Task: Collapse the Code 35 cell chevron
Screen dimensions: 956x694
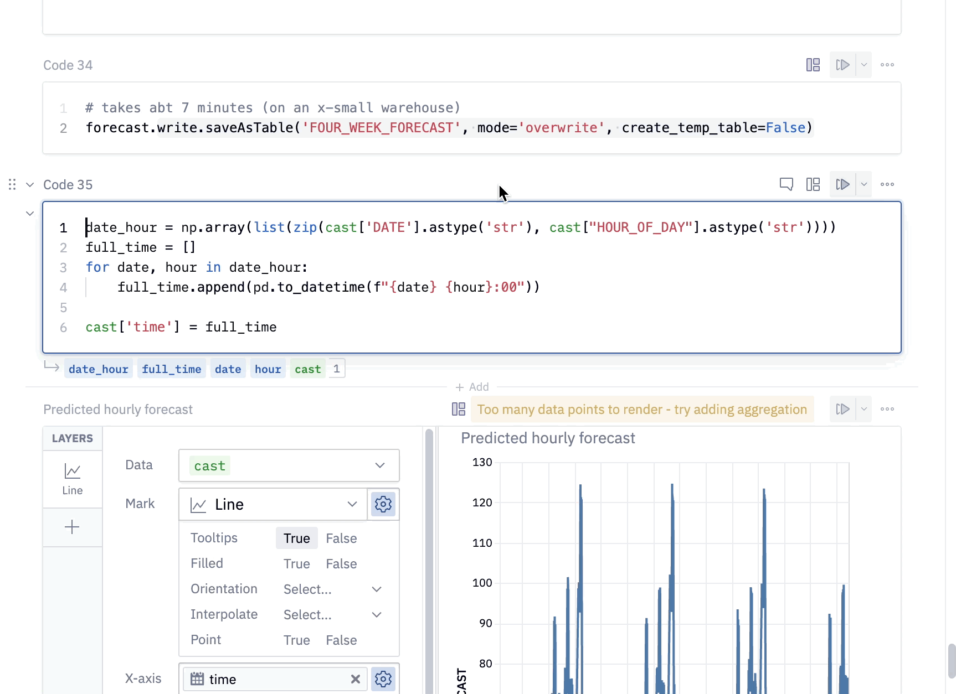Action: coord(30,184)
